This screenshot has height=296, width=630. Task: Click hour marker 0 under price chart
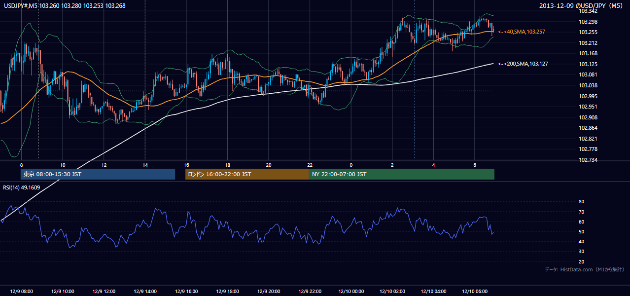[351, 165]
